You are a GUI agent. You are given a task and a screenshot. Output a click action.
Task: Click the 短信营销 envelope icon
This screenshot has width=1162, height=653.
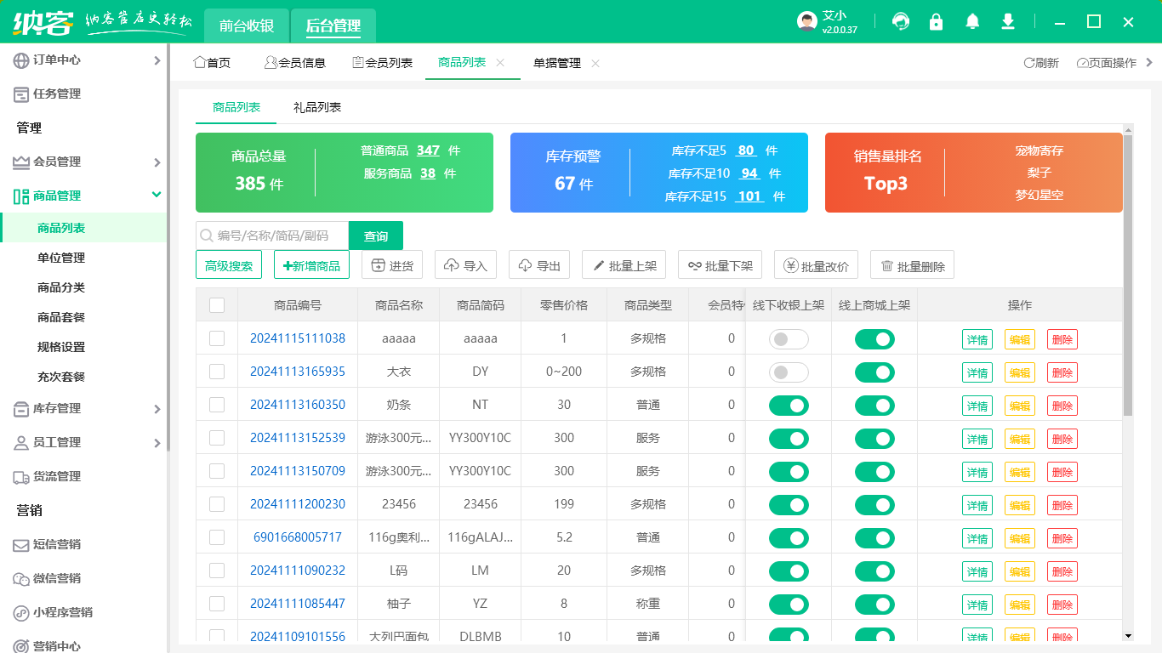(21, 545)
